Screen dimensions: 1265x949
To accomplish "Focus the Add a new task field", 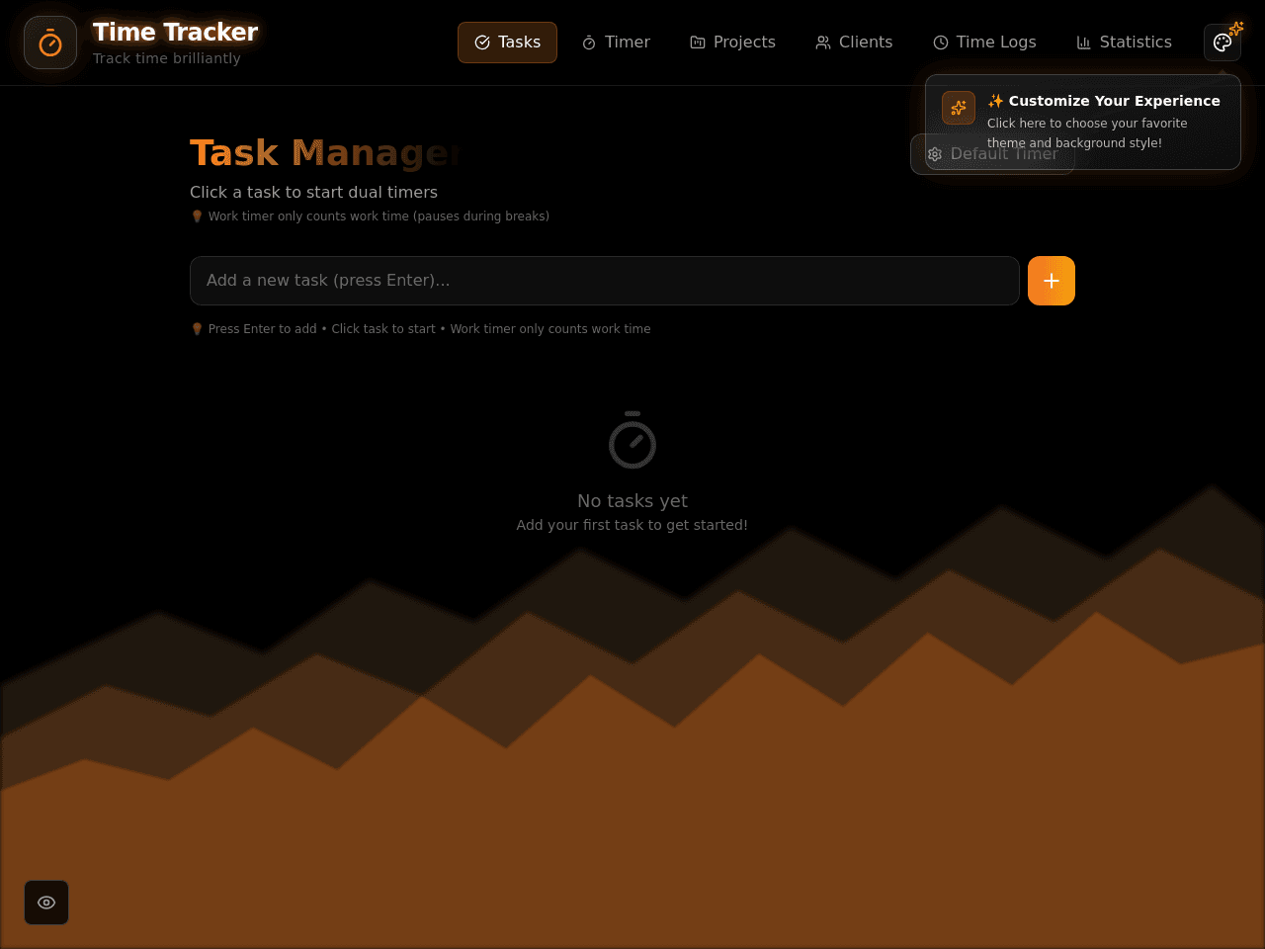I will [605, 281].
